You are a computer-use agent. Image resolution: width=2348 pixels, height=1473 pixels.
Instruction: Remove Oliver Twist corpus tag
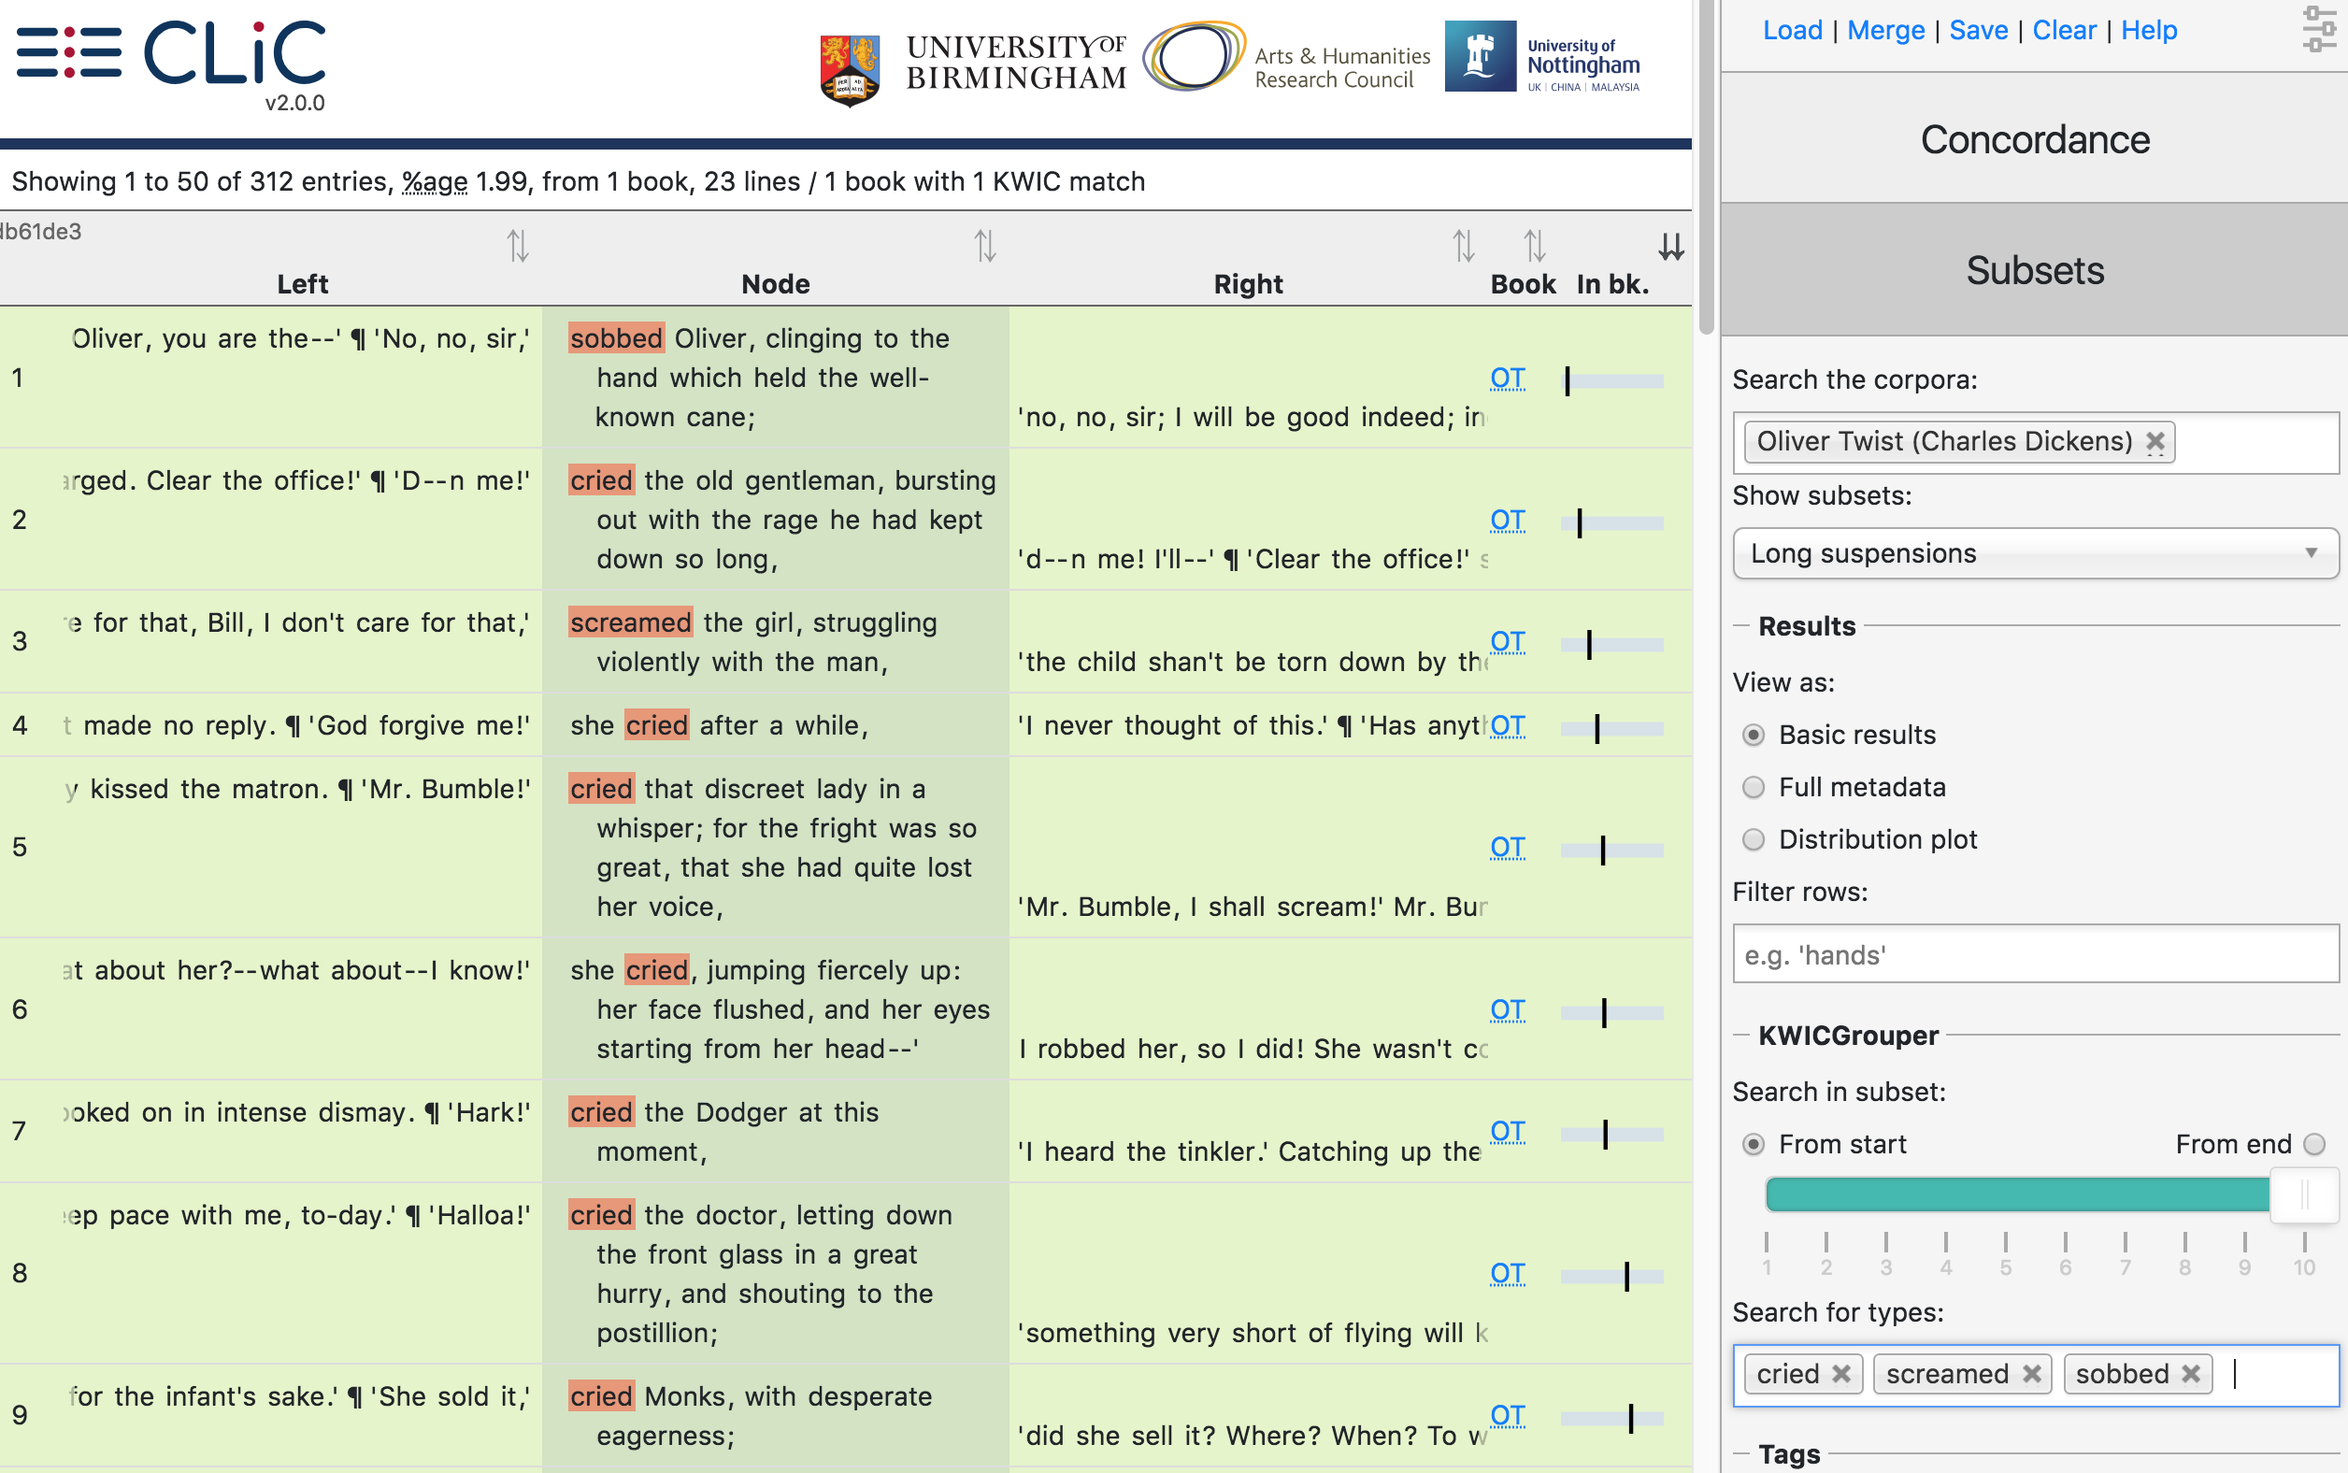click(2156, 442)
